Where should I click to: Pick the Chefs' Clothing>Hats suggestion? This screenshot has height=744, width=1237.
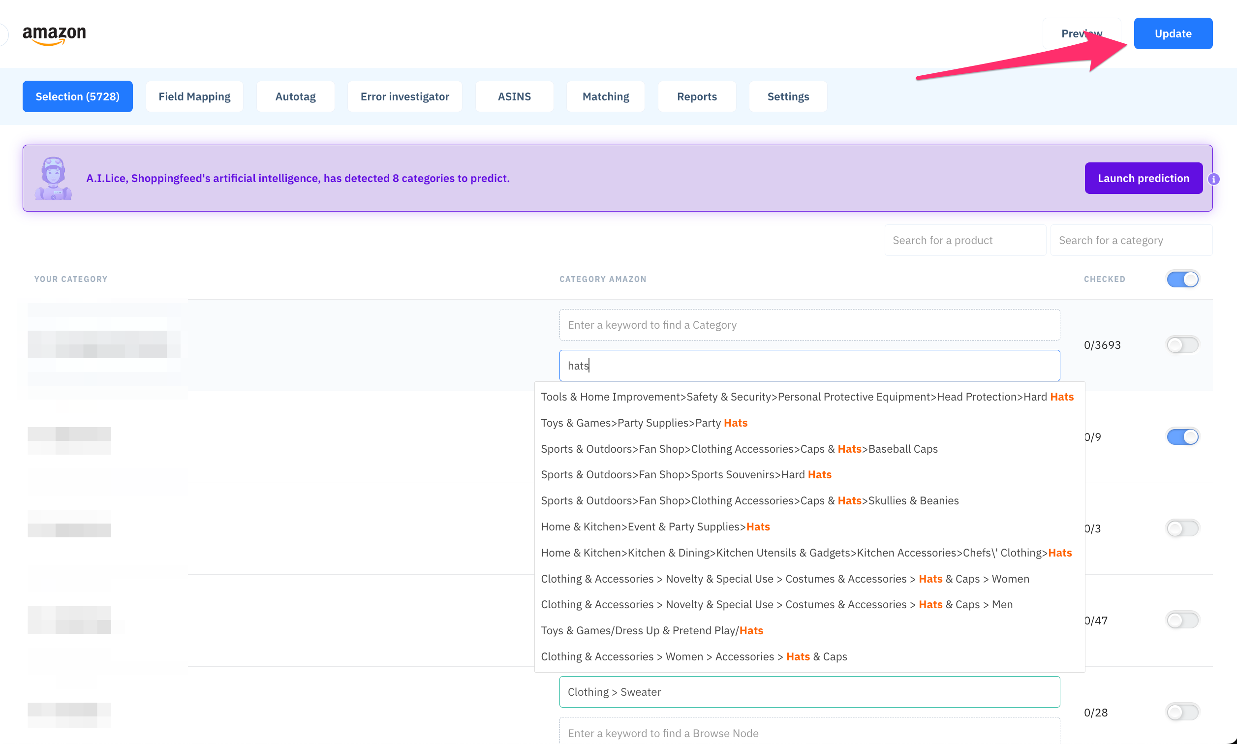[809, 553]
